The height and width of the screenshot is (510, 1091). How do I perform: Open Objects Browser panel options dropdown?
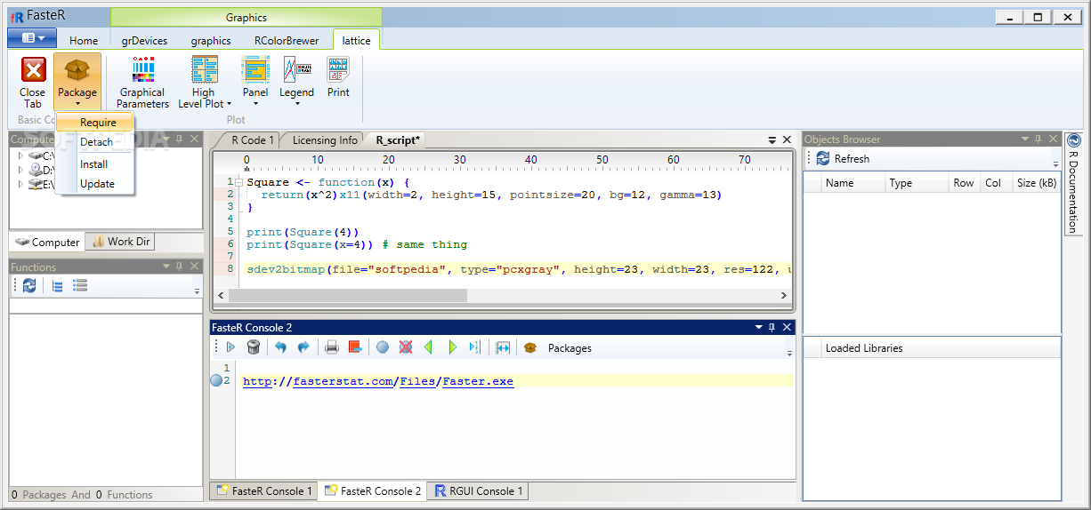(1025, 139)
